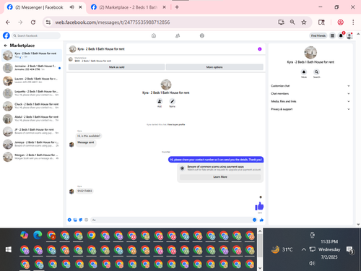Open the Home icon in top navigation
Viewport: 361px width, 271px height.
pos(154,35)
